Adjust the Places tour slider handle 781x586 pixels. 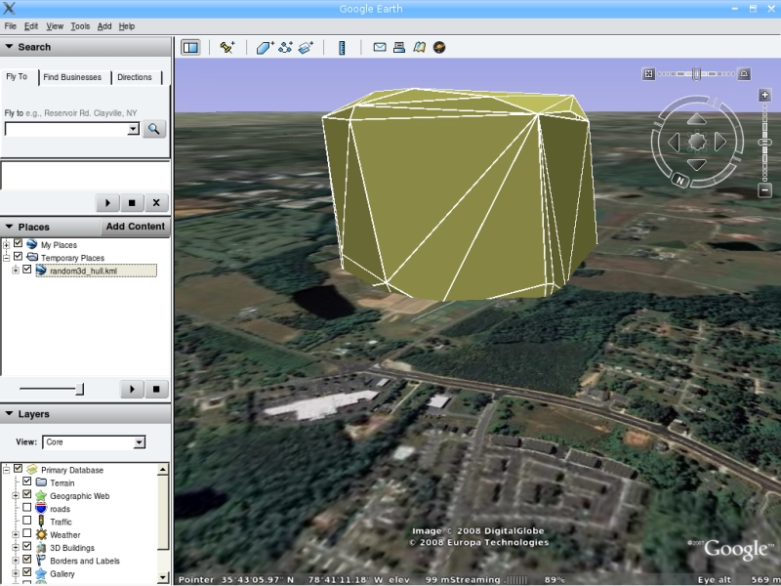[80, 389]
